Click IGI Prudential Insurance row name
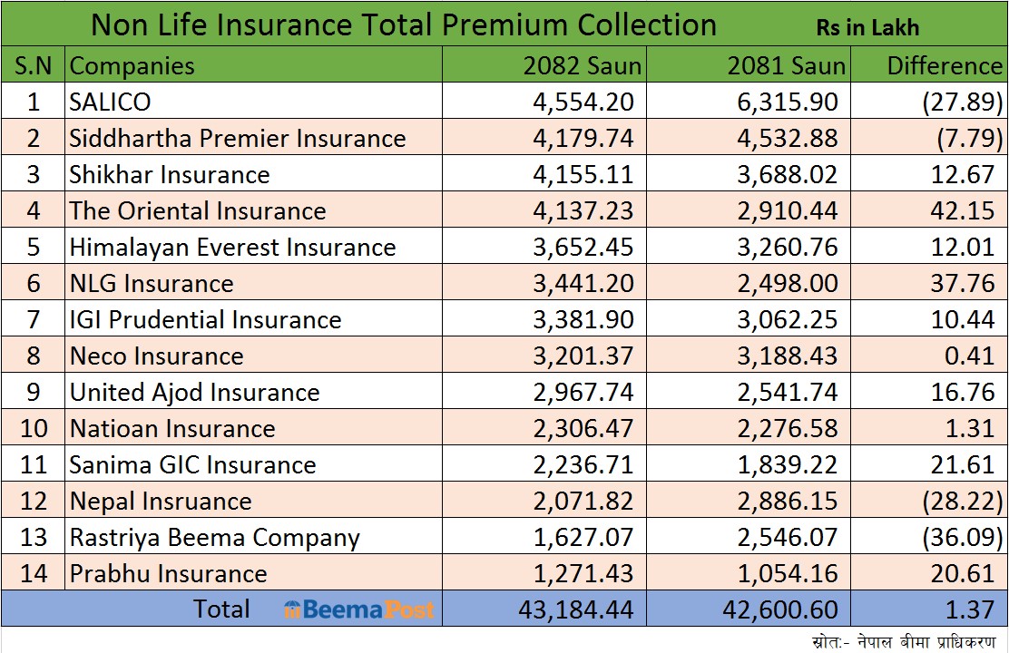 (x=206, y=319)
